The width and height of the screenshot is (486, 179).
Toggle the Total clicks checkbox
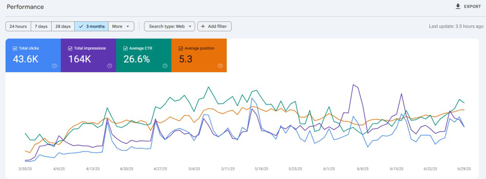click(15, 48)
